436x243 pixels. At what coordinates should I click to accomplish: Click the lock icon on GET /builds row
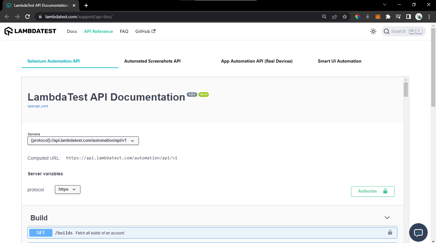pos(390,232)
